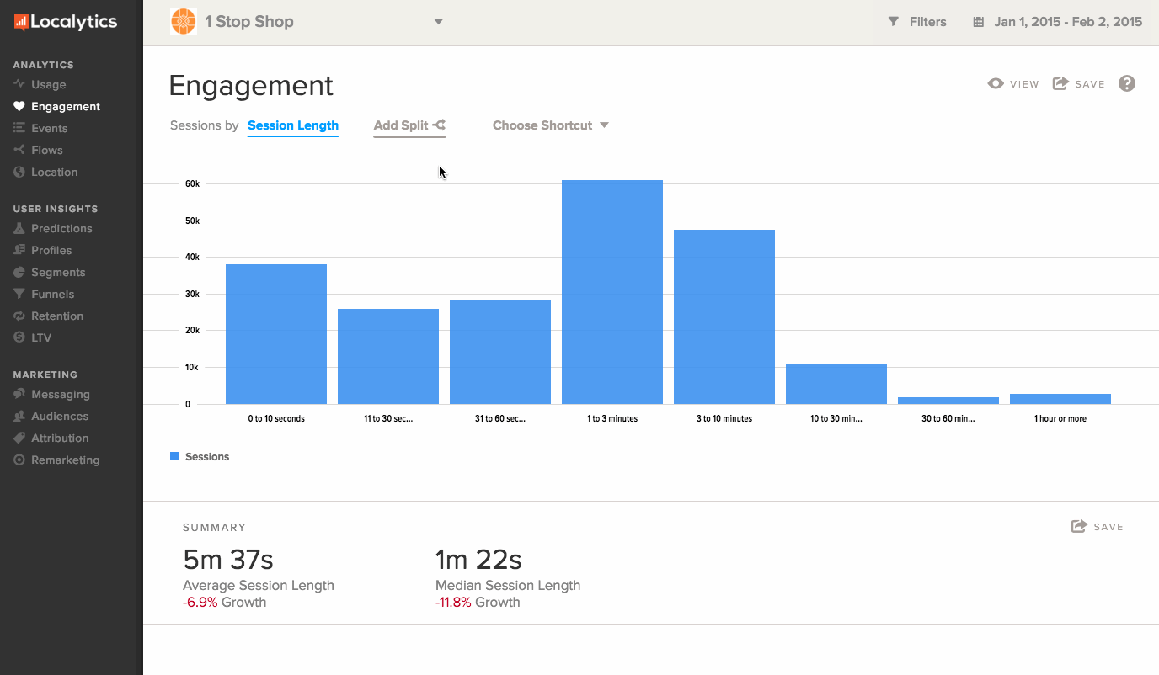Open the Jan 1 - Feb 2 date range

click(1067, 22)
